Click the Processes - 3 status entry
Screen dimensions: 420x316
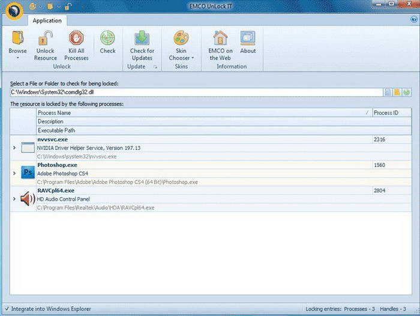click(359, 309)
